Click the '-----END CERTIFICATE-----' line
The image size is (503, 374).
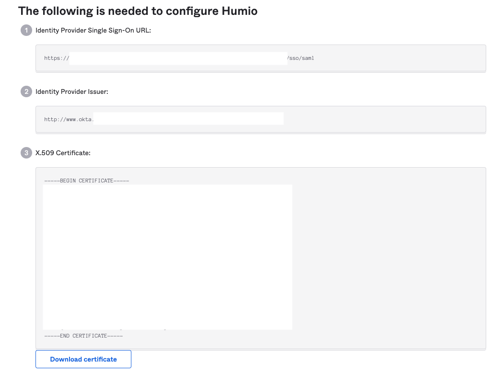84,336
